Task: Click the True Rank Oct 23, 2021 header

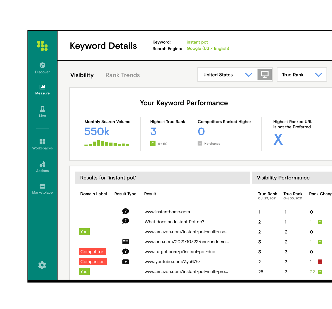Action: [267, 196]
